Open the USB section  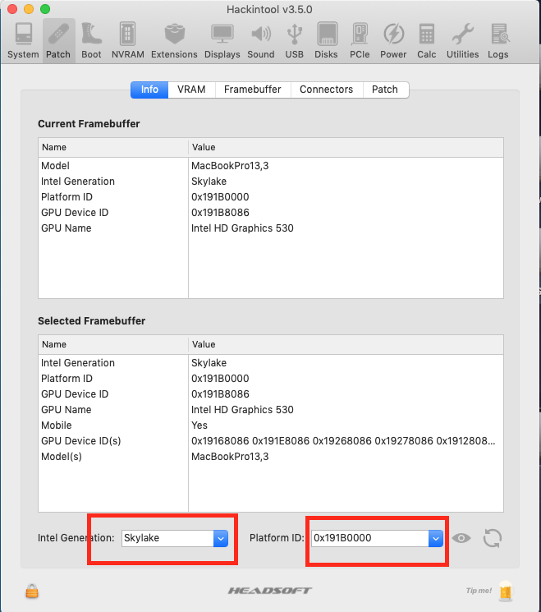294,41
